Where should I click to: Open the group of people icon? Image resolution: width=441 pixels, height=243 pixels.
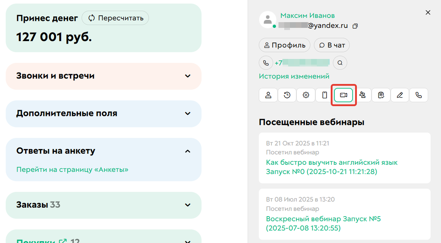click(x=363, y=95)
